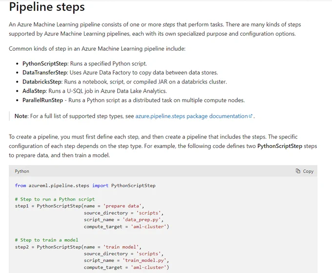Image resolution: width=332 pixels, height=273 pixels.
Task: Click the 'data_prep.py' string in code
Action: tap(142, 220)
